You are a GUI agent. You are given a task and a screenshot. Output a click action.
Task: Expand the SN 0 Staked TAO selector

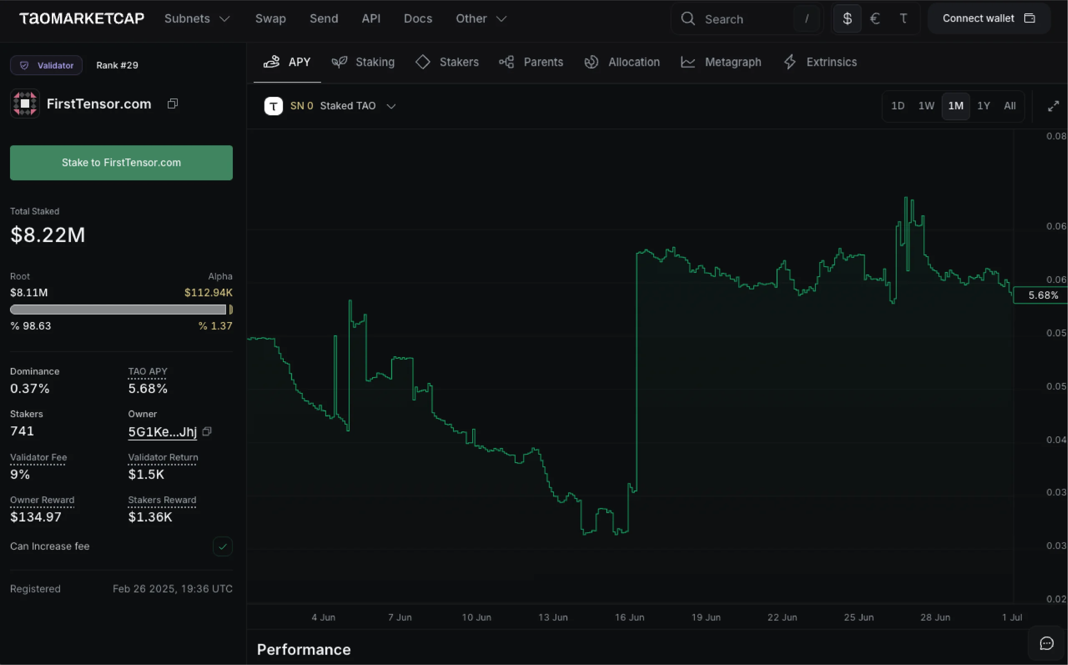[x=330, y=106]
